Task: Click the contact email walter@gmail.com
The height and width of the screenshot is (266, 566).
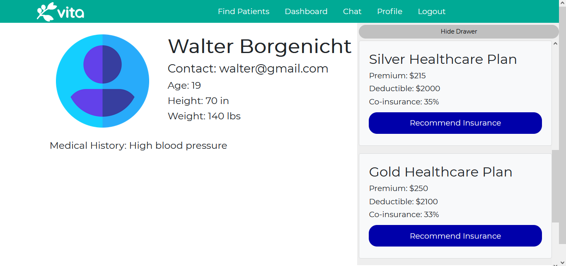Action: pyautogui.click(x=273, y=69)
